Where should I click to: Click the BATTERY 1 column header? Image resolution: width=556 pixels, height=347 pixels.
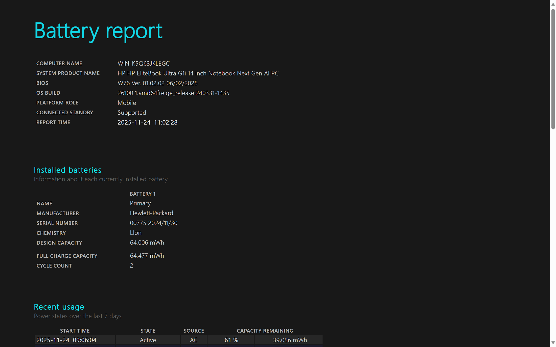click(x=143, y=194)
